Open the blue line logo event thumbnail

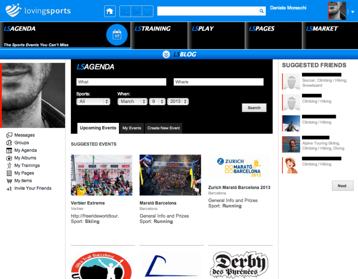pyautogui.click(x=170, y=265)
